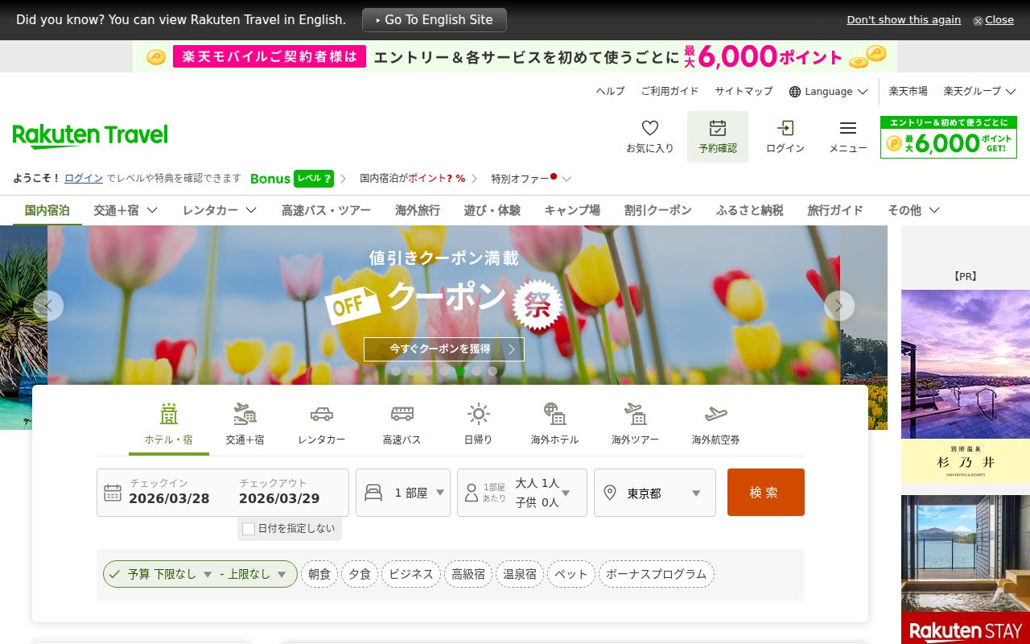Select the 日帰り day-trip sun icon tab
The image size is (1030, 644).
tap(478, 424)
